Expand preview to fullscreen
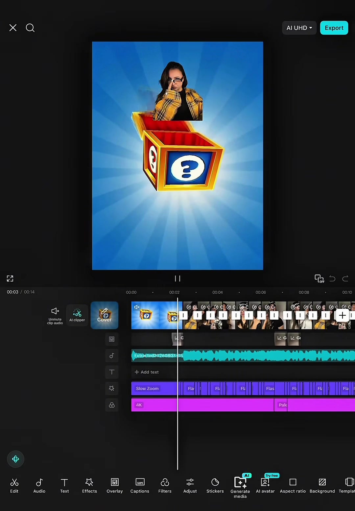The image size is (355, 511). coord(10,279)
